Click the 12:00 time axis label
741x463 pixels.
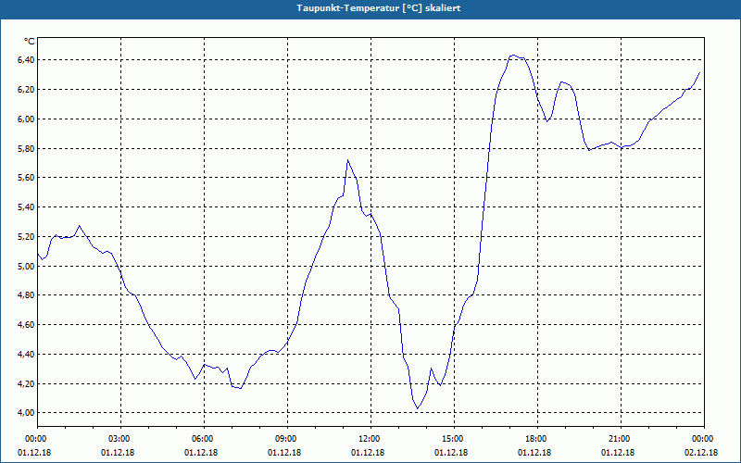(x=368, y=439)
